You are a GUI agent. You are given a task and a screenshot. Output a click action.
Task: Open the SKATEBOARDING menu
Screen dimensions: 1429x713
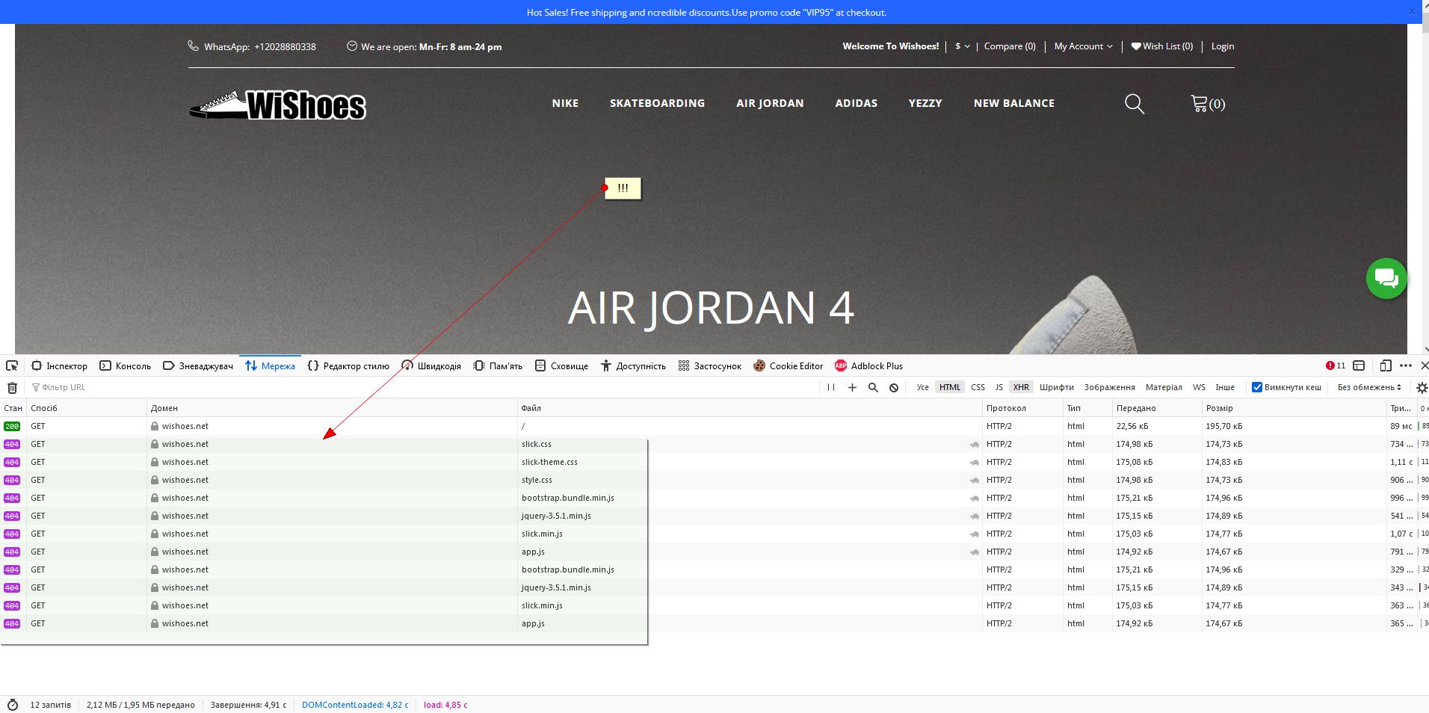pyautogui.click(x=657, y=103)
